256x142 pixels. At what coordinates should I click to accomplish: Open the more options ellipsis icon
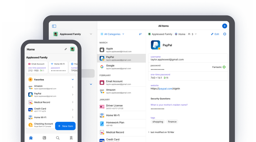(x=225, y=34)
